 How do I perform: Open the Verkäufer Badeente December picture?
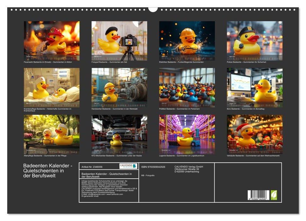255,134
